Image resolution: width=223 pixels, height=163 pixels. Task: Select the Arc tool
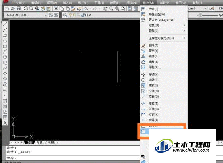pos(5,52)
